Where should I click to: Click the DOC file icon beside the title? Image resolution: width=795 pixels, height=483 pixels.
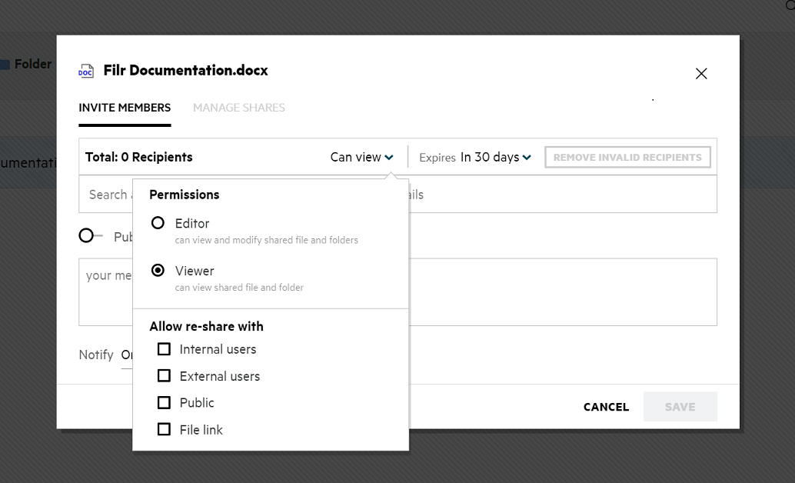click(86, 71)
